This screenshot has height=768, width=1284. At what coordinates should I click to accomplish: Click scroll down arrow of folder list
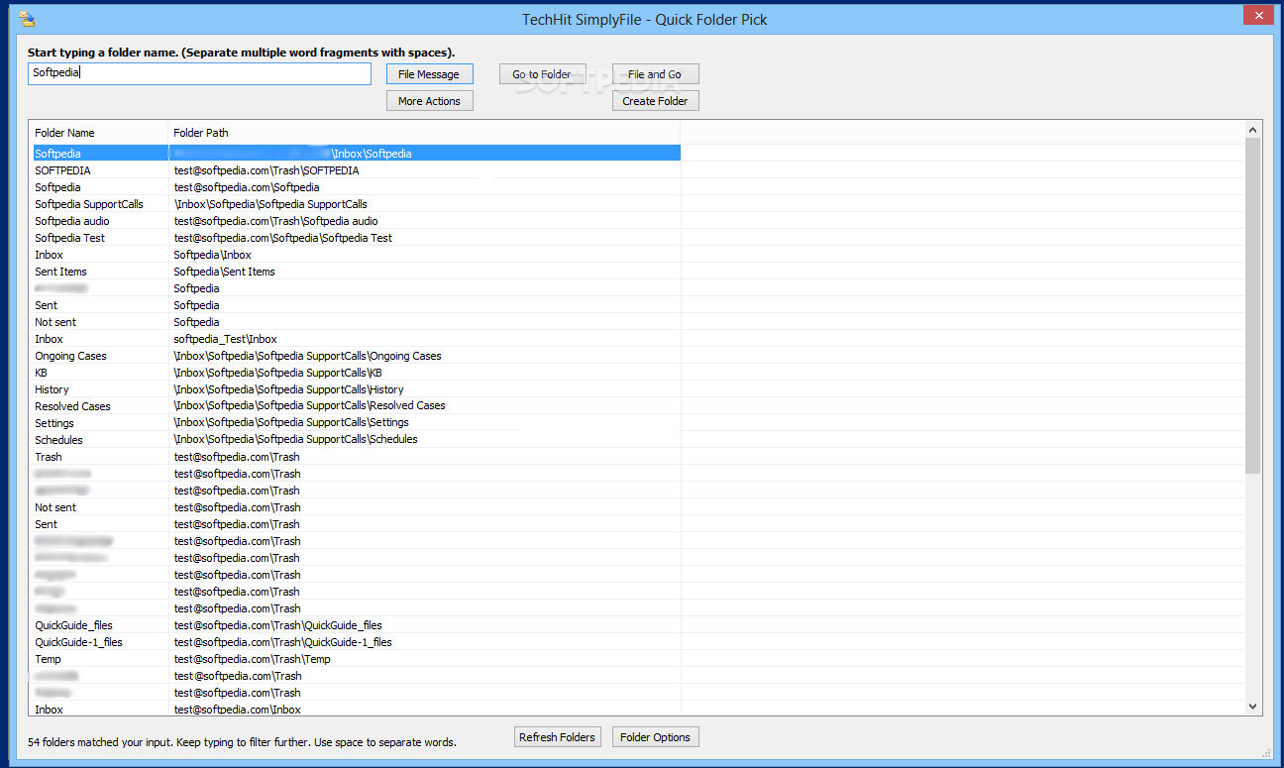click(x=1253, y=707)
